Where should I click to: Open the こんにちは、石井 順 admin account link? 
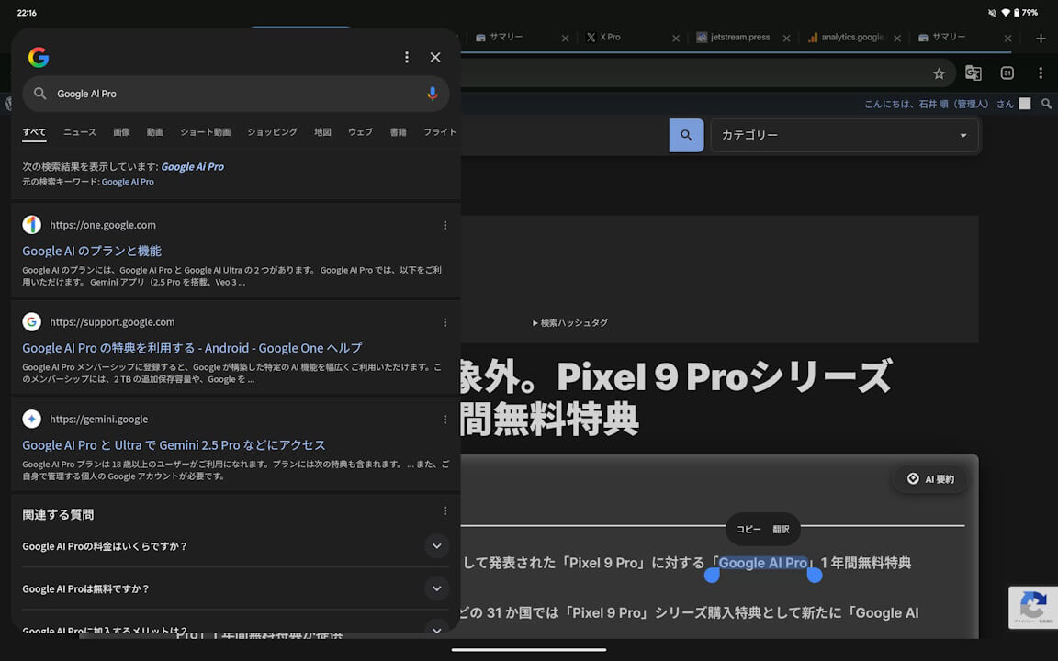tap(939, 104)
